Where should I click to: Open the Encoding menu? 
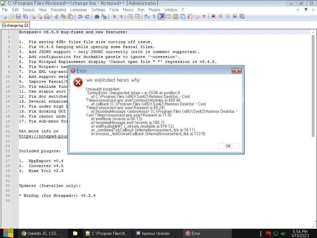[59, 10]
